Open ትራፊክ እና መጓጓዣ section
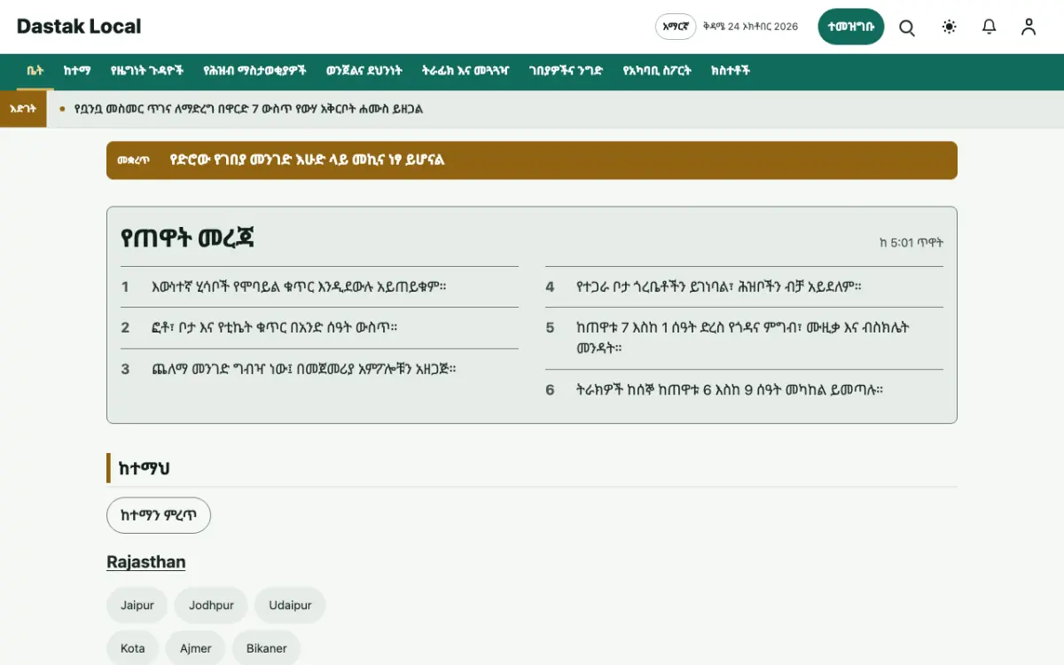The image size is (1064, 665). 465,71
